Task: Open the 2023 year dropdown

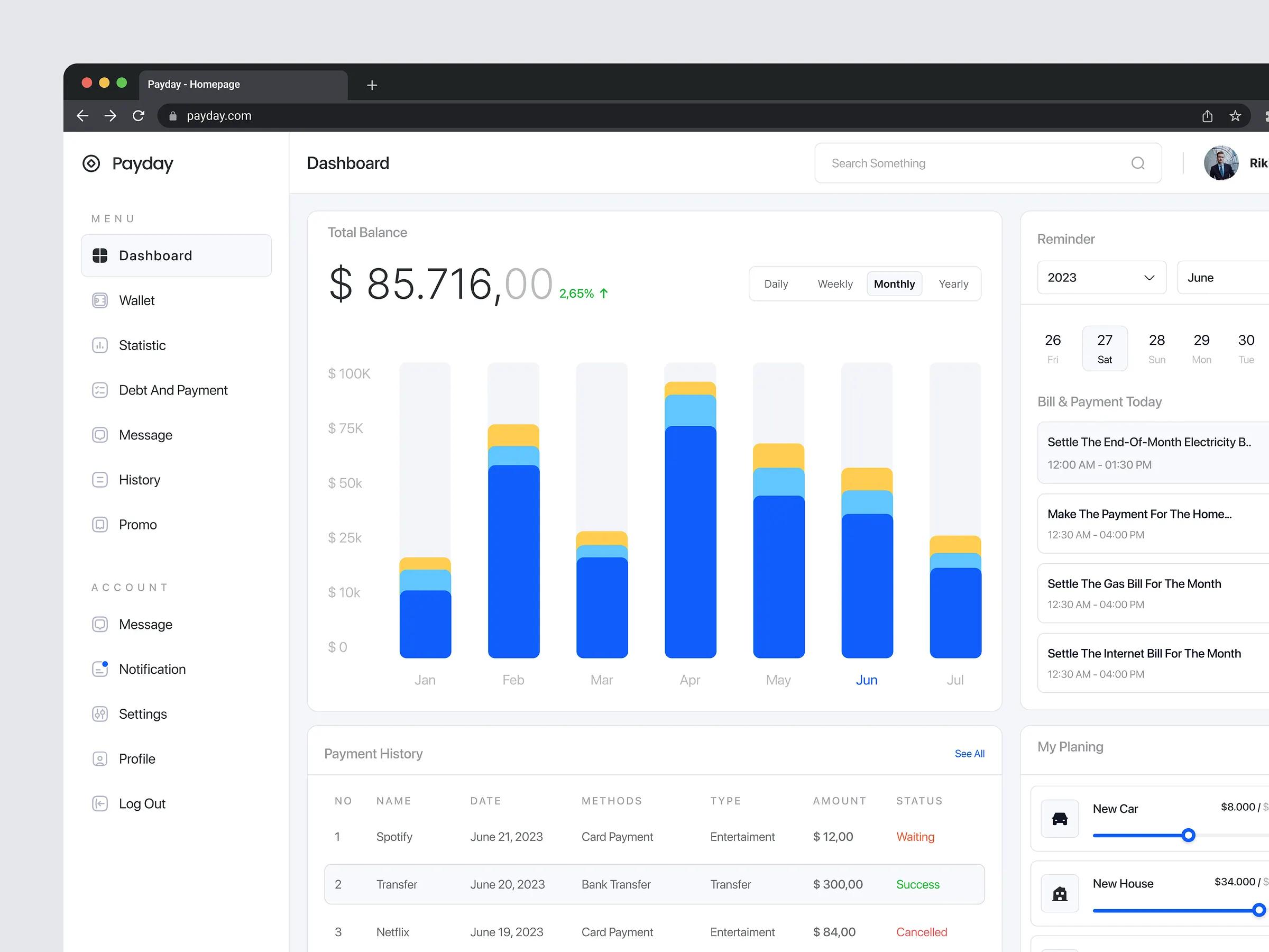Action: pos(1101,278)
